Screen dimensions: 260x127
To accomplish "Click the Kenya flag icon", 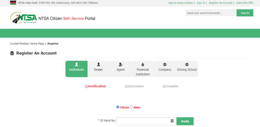I will [13, 3].
